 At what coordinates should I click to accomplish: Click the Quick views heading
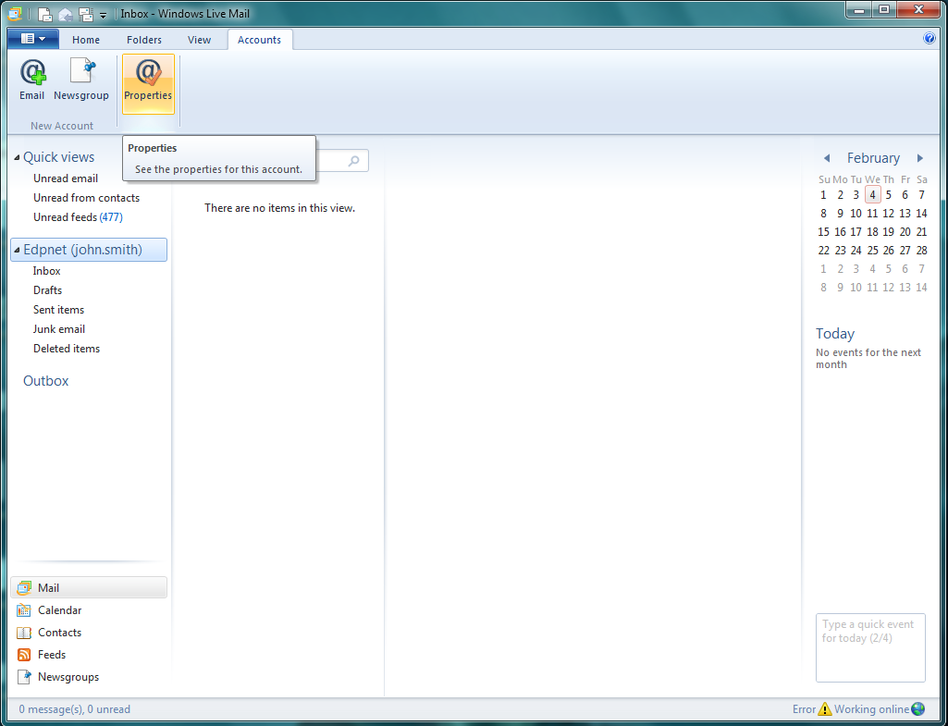pos(58,157)
